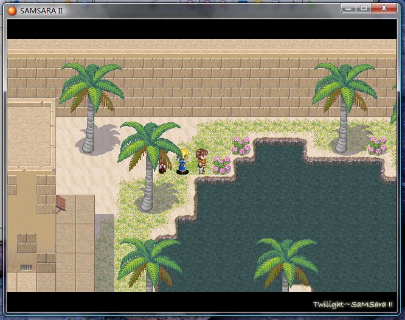Screen dimensions: 405x320
Task: Select the blonde character in blue outfit
Action: point(182,162)
